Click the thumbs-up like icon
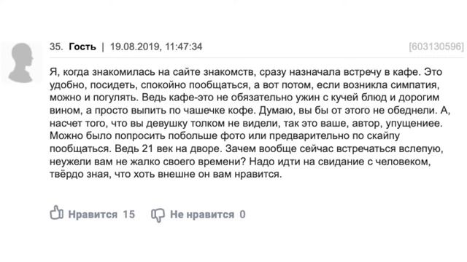467x262 pixels. (57, 213)
